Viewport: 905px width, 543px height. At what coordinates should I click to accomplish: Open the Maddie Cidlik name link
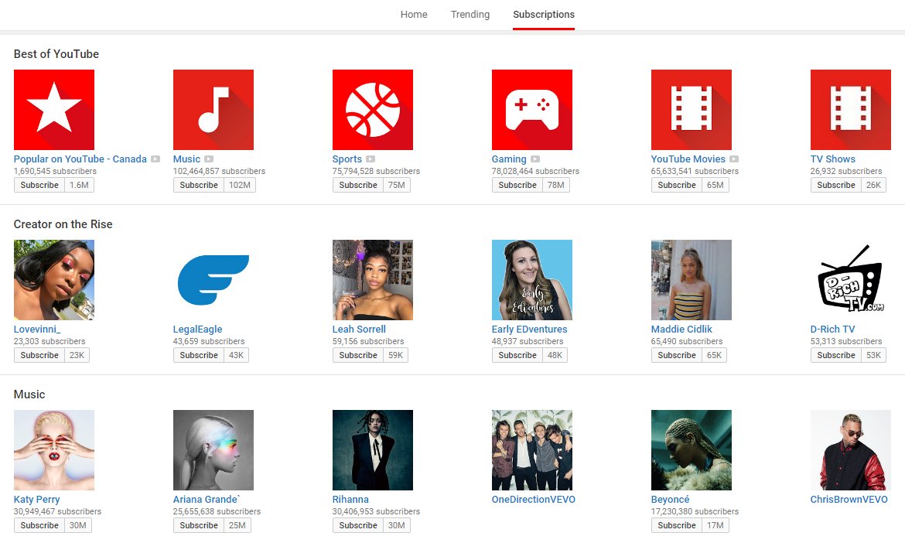pos(681,330)
